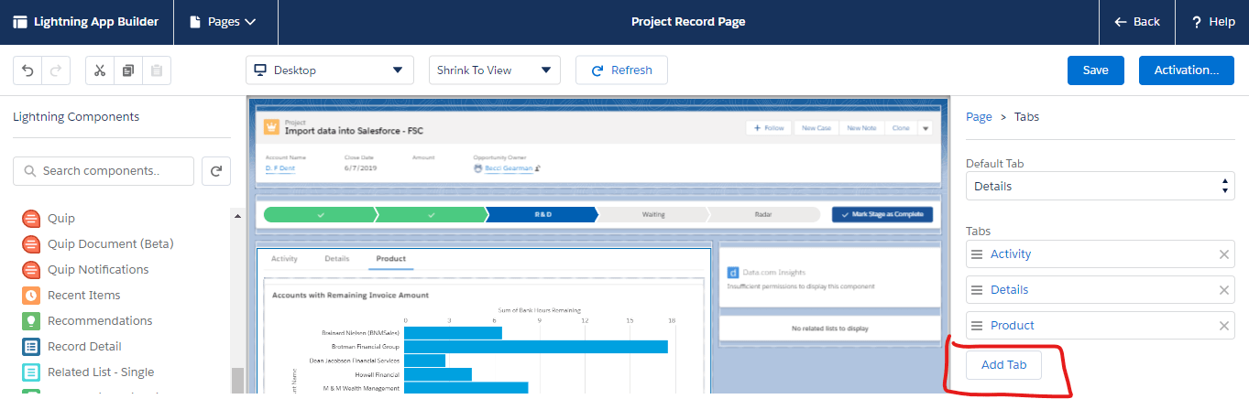
Task: Select the Quip Notifications component
Action: coord(85,270)
